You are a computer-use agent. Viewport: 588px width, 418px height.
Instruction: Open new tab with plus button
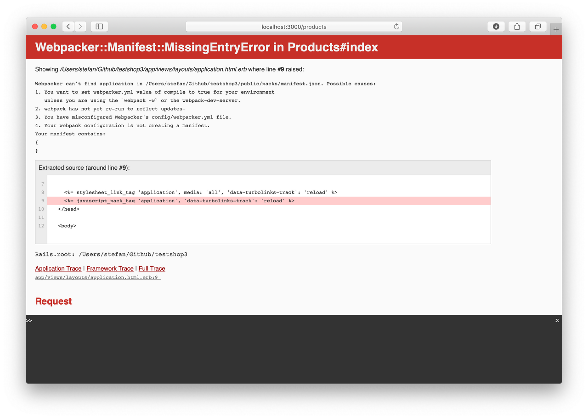[556, 29]
